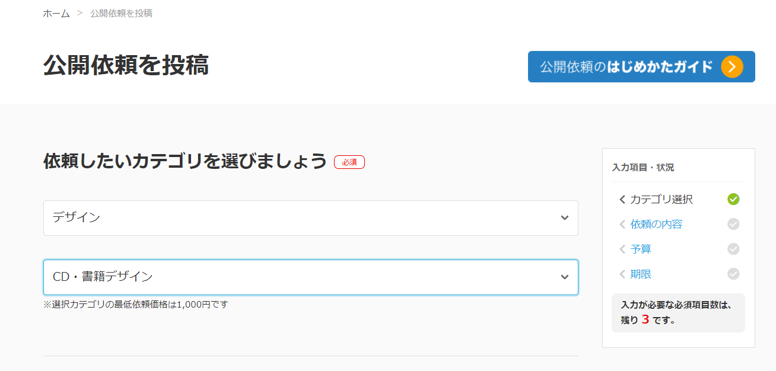
Task: Jump to 予算 section in sidebar
Action: (x=641, y=250)
